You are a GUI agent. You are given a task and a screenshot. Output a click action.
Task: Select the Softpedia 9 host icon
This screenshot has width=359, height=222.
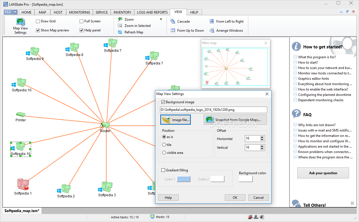click(x=33, y=52)
